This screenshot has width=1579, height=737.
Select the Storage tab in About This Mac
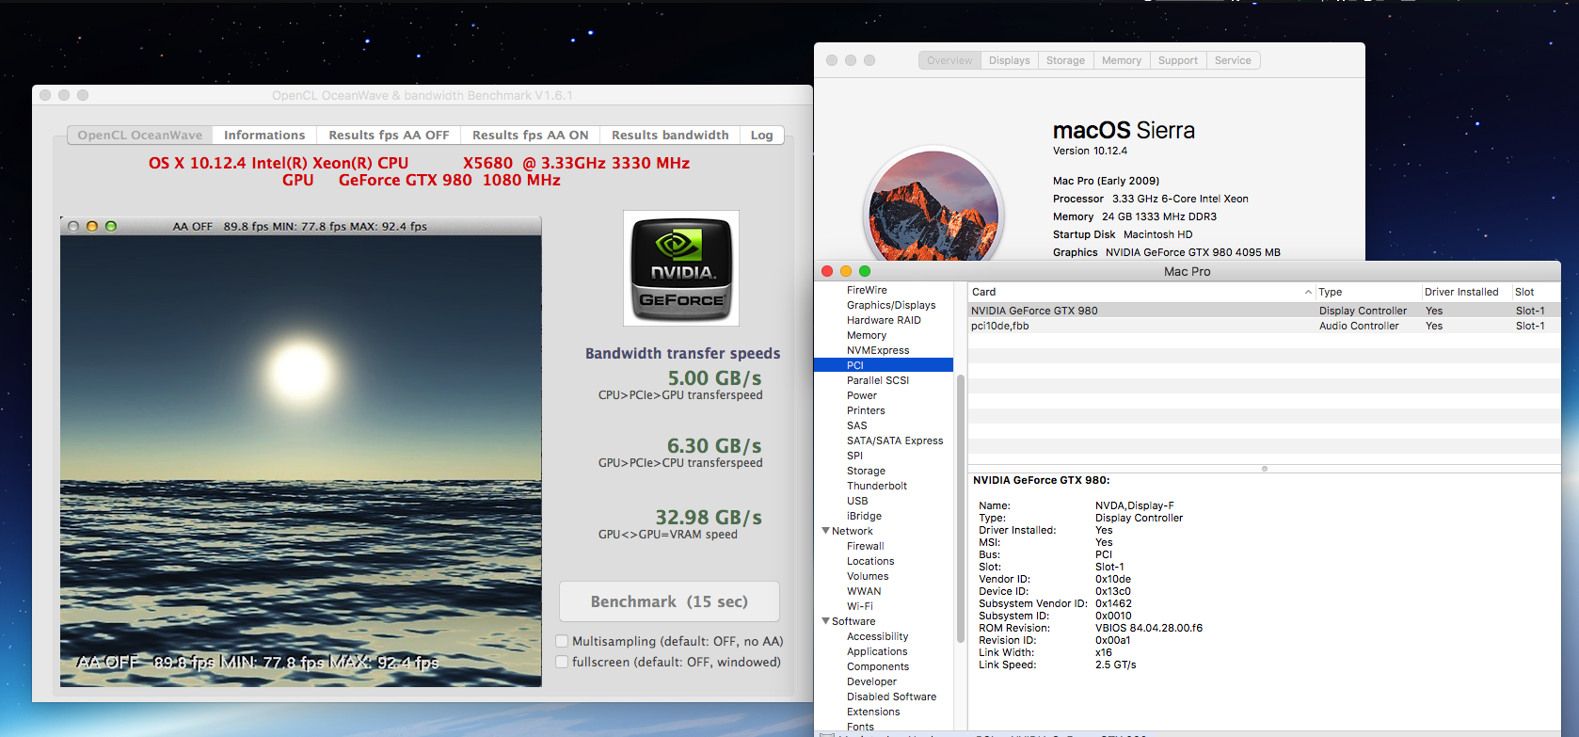(x=1065, y=60)
